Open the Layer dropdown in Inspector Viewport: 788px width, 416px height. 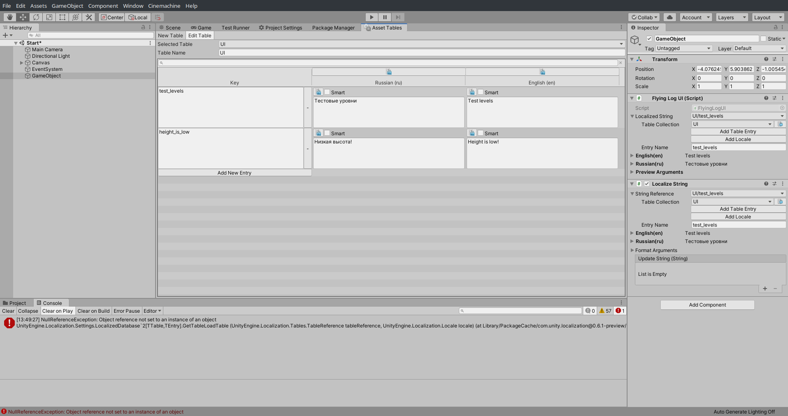click(x=759, y=48)
